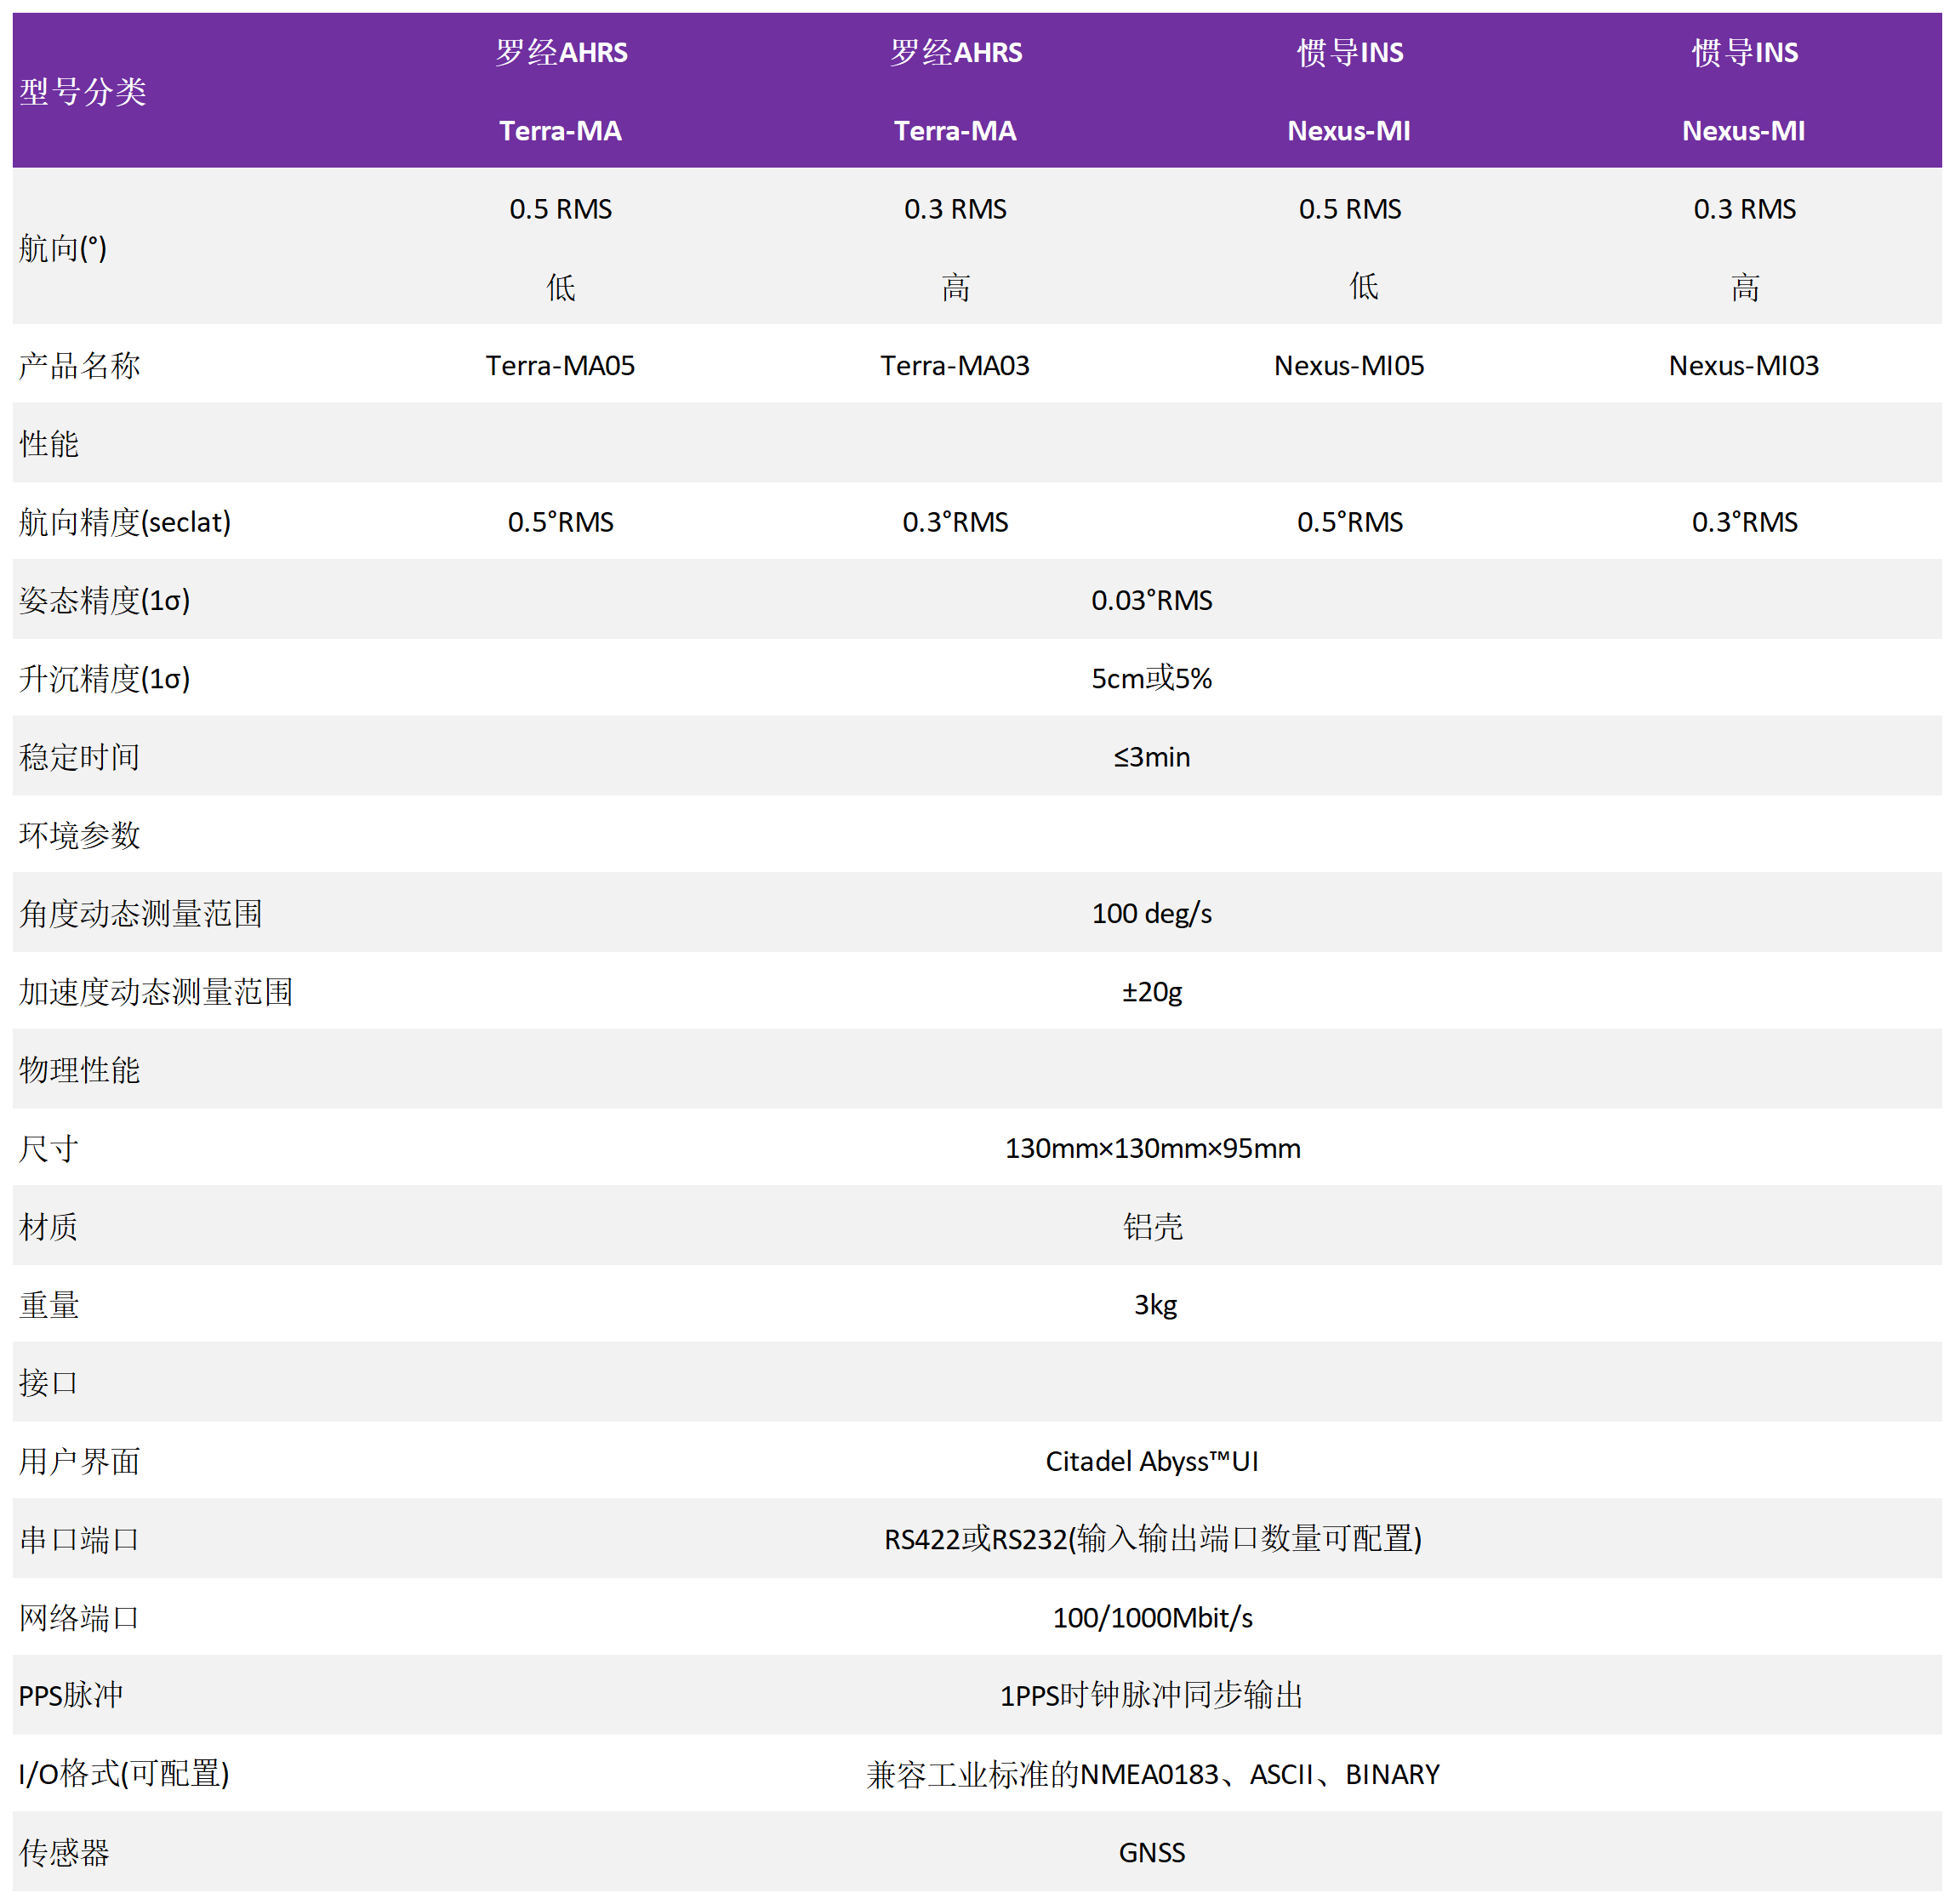Click the 1PPS时钟脉冲同步输出 text

[1151, 1695]
